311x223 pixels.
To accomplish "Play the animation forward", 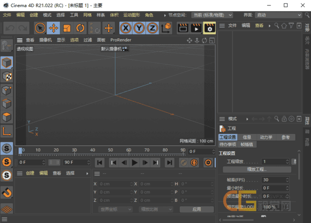I will [x=134, y=163].
